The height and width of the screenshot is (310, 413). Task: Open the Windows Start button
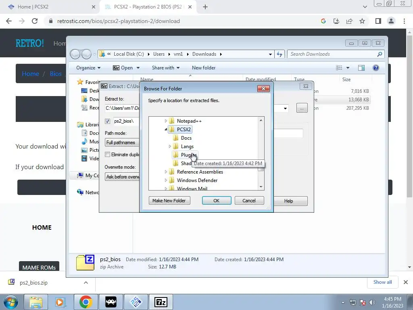[x=10, y=302]
